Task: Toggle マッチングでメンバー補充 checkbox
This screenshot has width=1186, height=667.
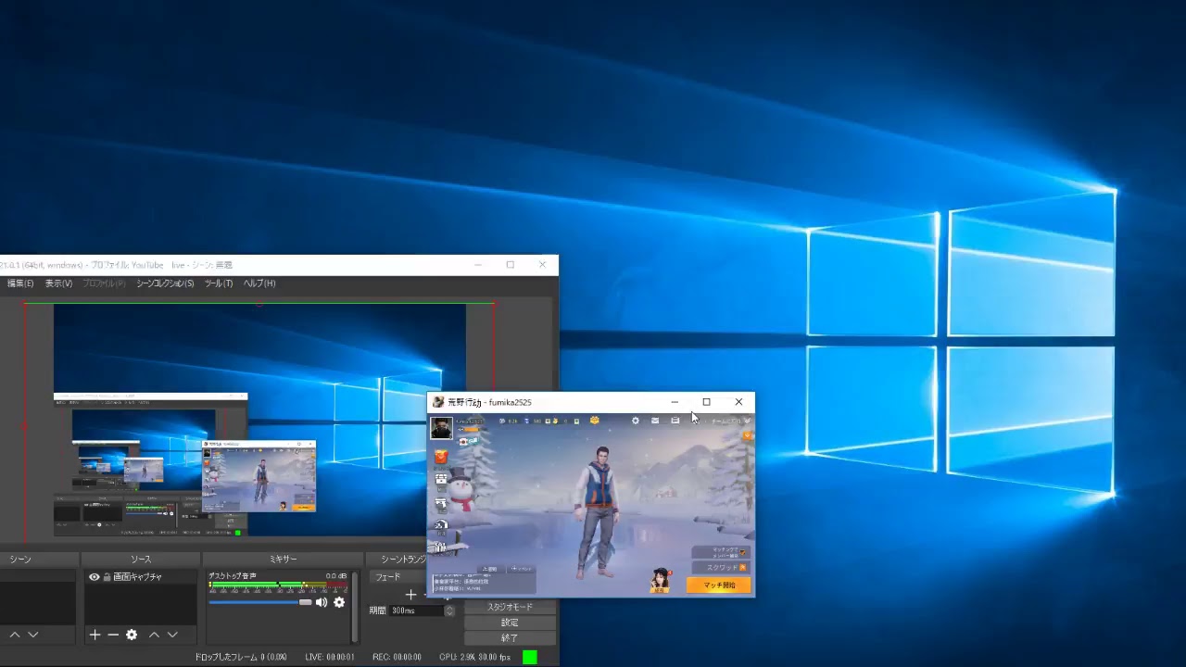Action: (x=742, y=552)
